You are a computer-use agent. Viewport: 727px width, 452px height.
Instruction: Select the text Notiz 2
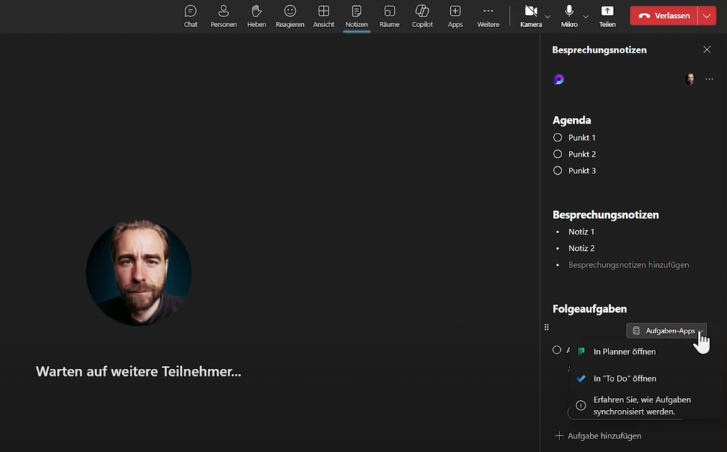point(581,248)
